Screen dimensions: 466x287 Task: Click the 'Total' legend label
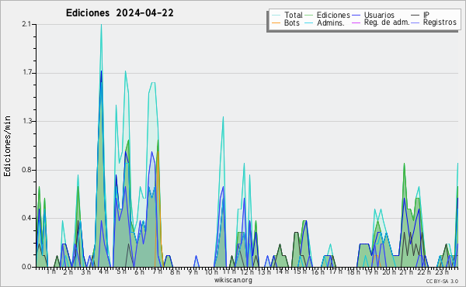click(293, 15)
